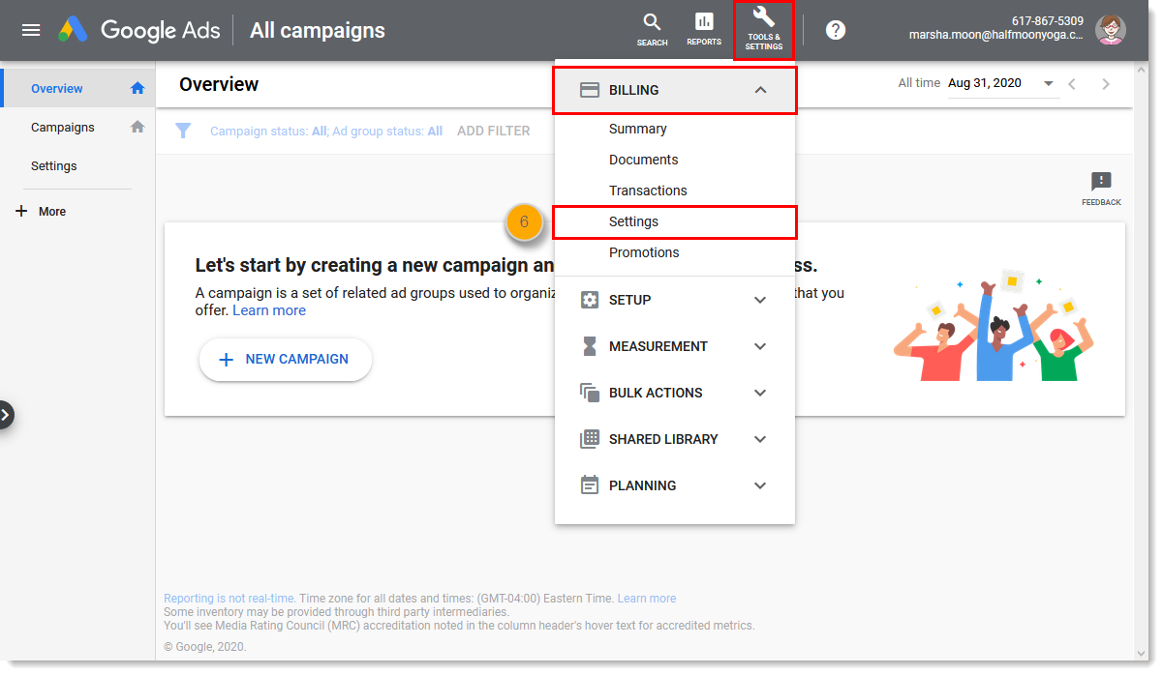Expand More in the left sidebar
Viewport: 1163px width, 675px height.
click(42, 211)
